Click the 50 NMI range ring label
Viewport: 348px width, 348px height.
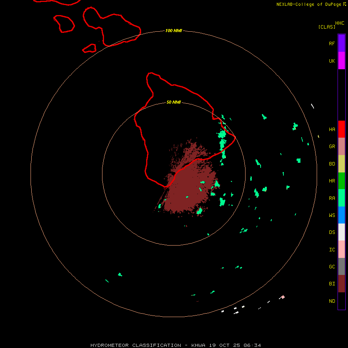click(174, 102)
